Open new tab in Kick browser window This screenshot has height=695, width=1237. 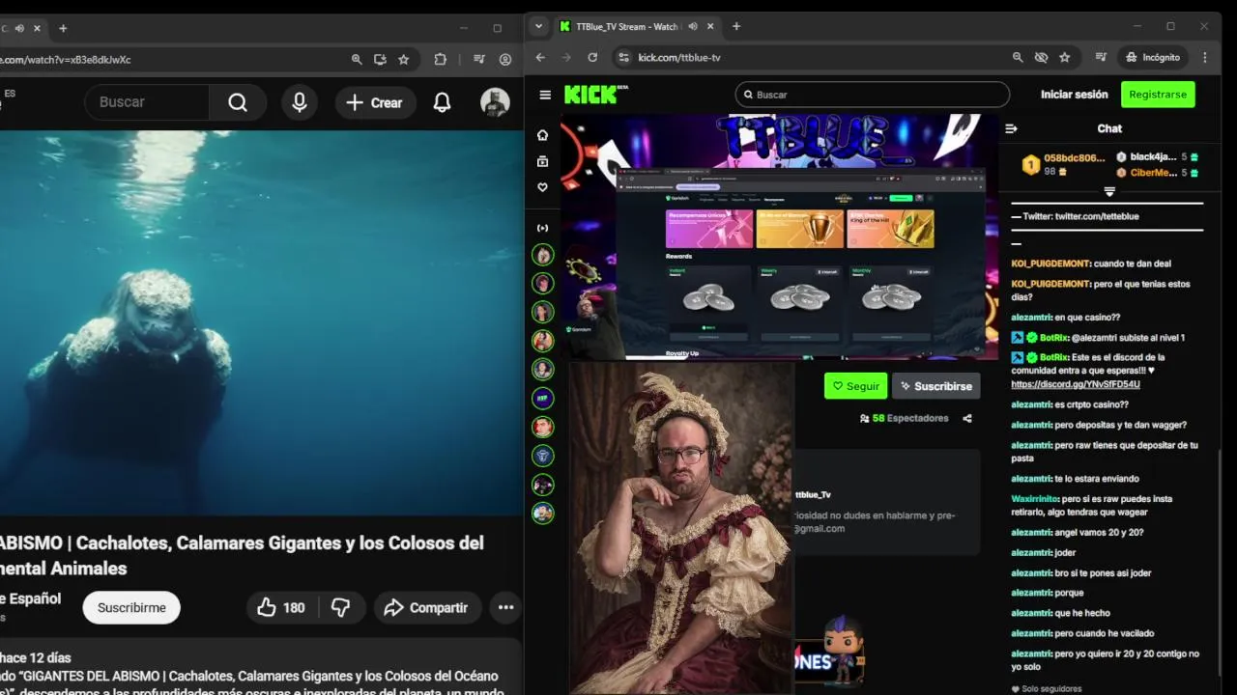(x=736, y=27)
